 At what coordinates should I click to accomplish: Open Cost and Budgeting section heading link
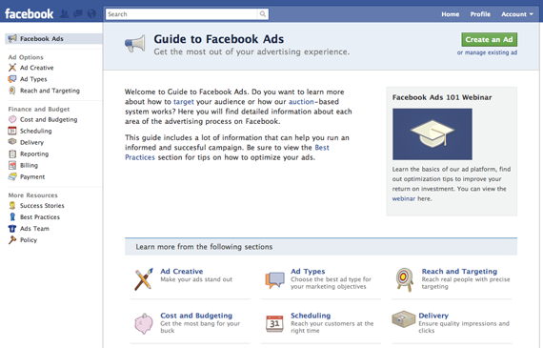pos(196,316)
